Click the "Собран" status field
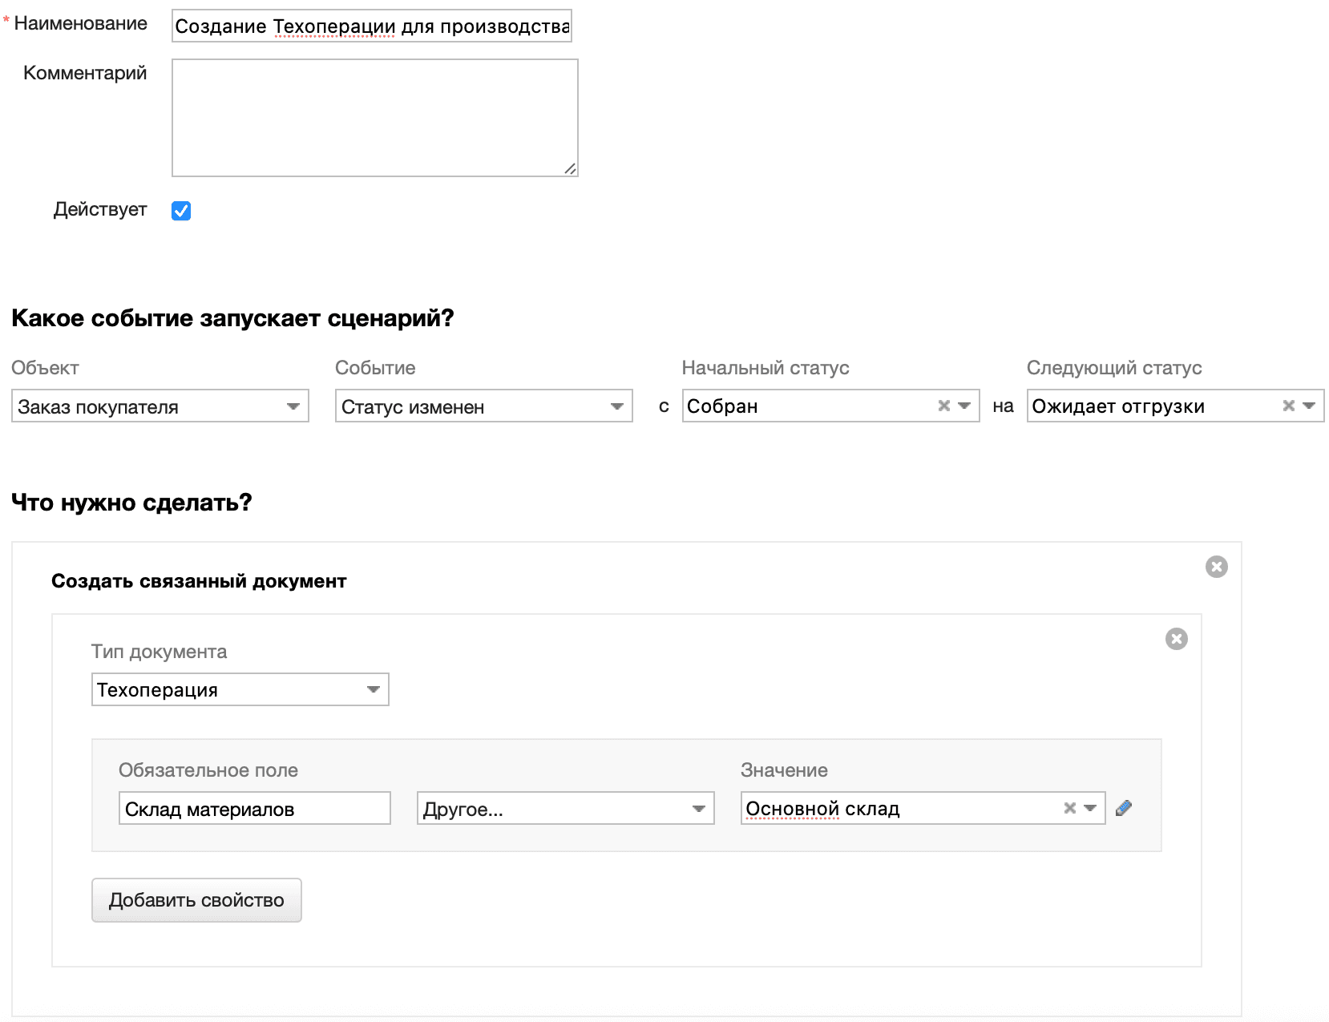This screenshot has width=1329, height=1022. click(802, 406)
